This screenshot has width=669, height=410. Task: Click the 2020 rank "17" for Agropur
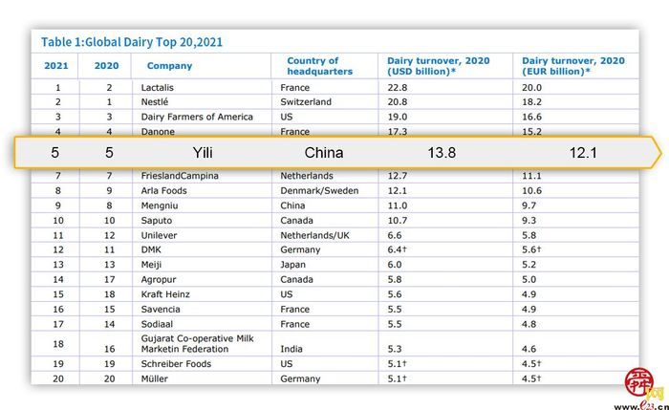click(110, 279)
